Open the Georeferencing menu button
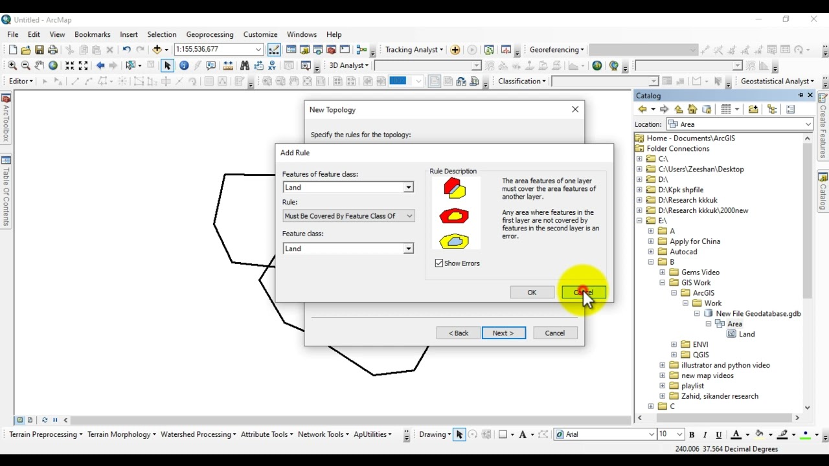The image size is (829, 466). pyautogui.click(x=557, y=50)
